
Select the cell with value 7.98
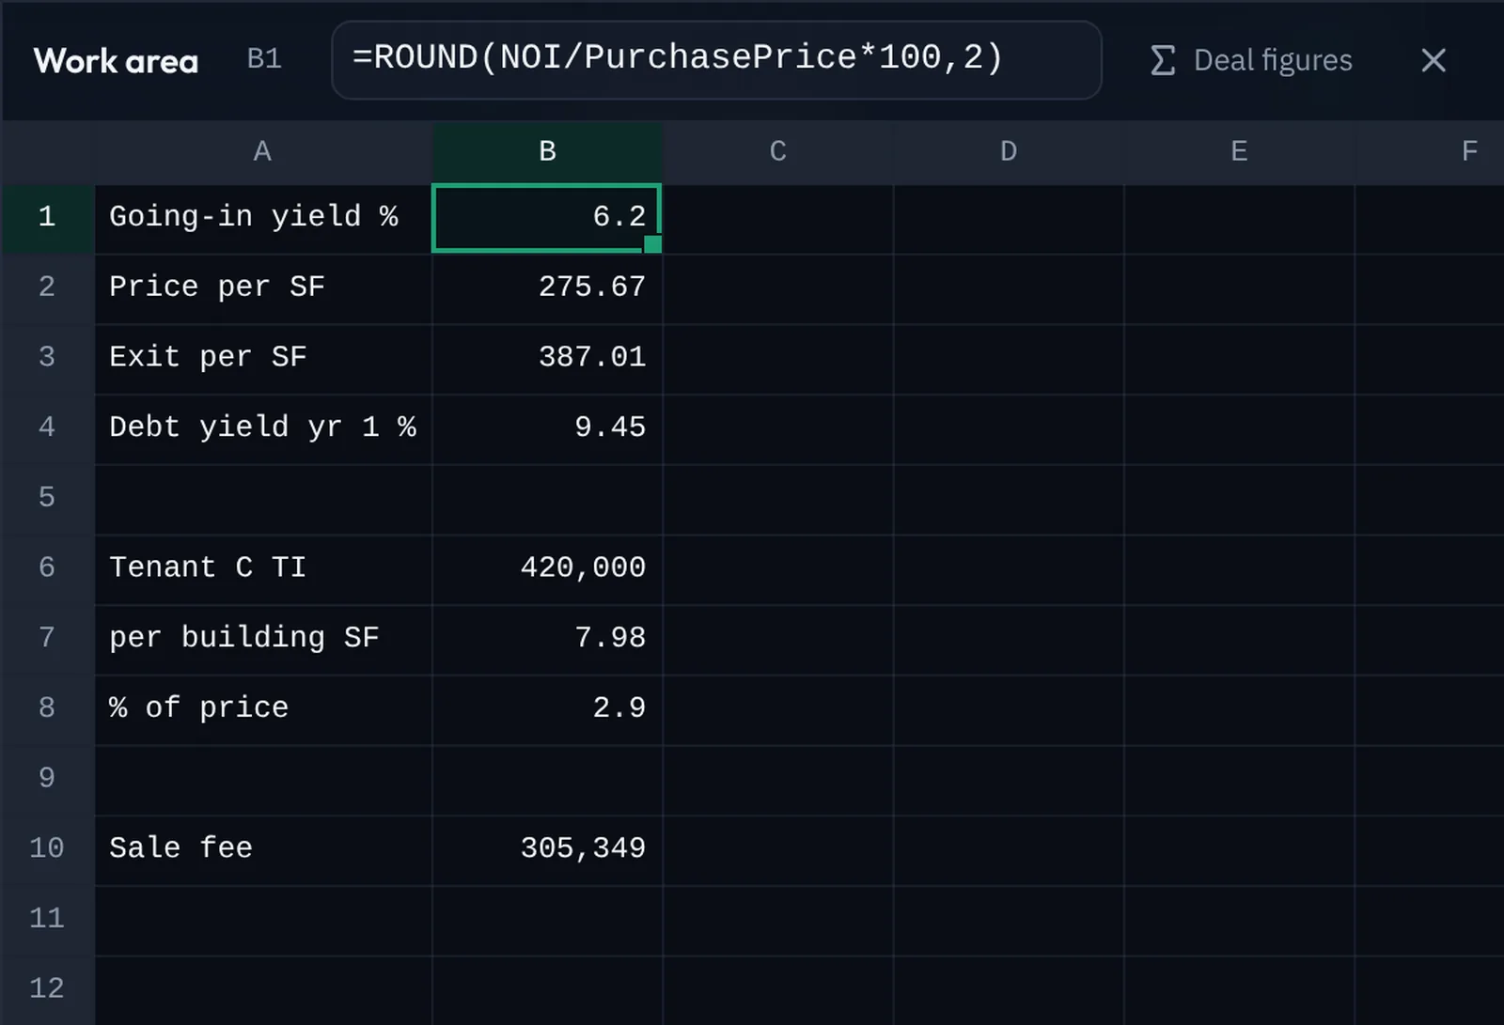[547, 639]
